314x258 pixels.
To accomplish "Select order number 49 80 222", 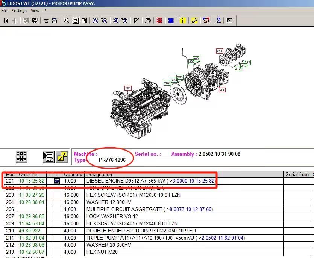I will pos(29,231).
